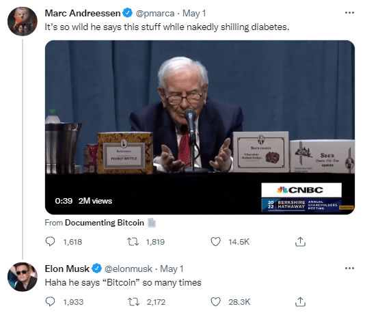
Task: Open May 1 timestamp on Marc's tweet
Action: pyautogui.click(x=194, y=13)
